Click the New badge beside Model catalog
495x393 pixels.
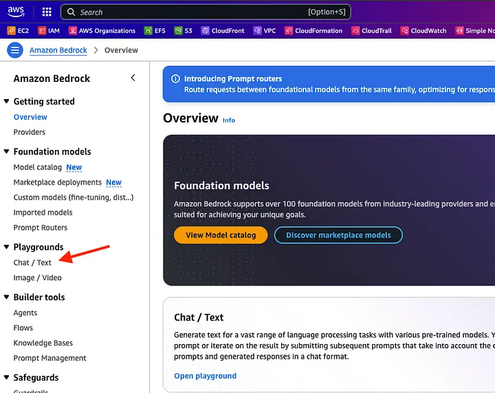pos(74,167)
